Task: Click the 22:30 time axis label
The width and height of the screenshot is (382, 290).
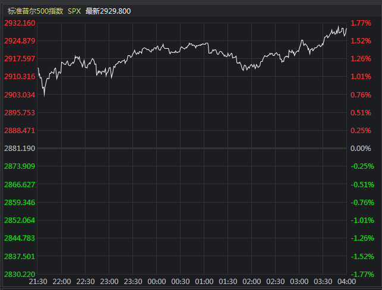Action: [86, 282]
